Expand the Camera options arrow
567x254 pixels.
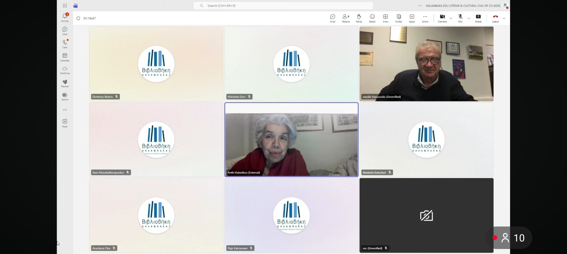click(451, 19)
